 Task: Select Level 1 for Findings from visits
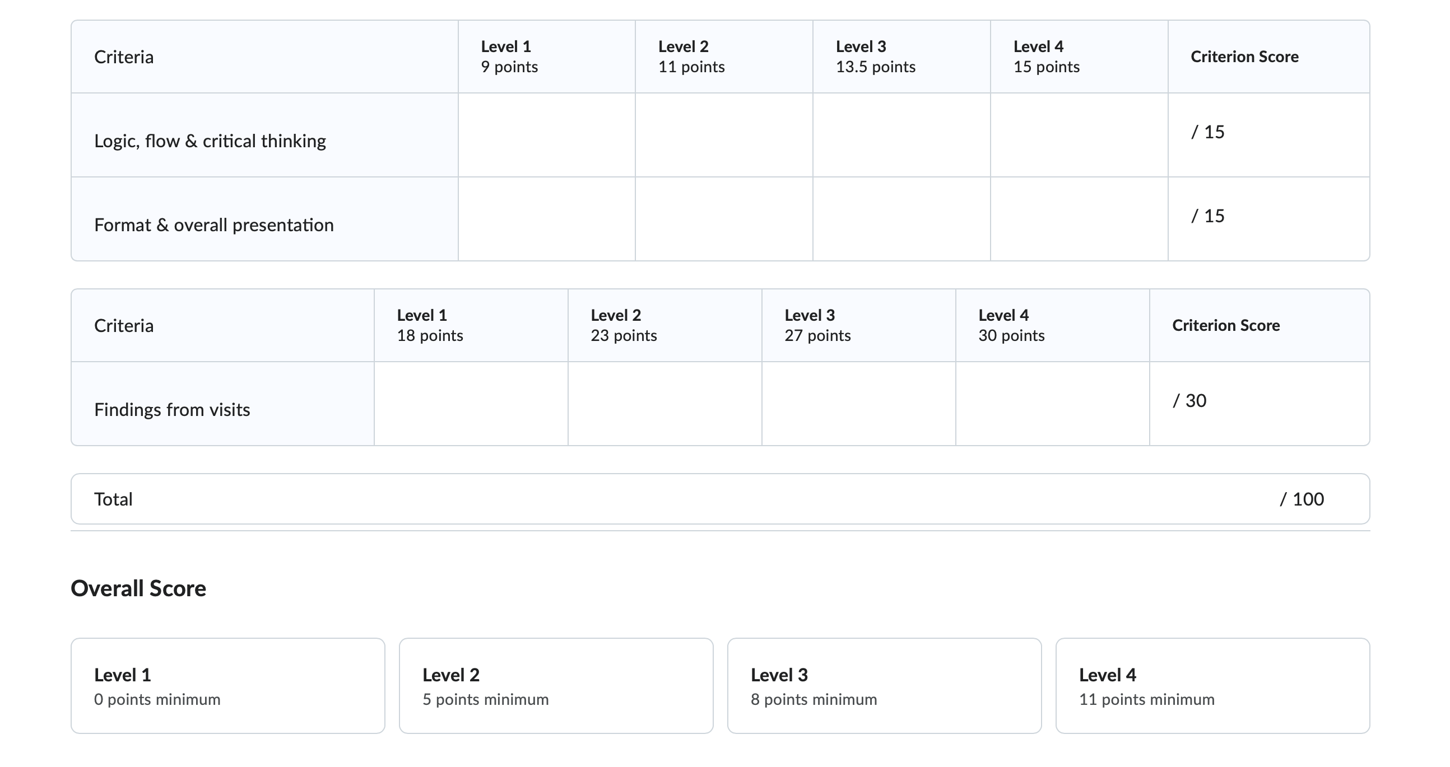tap(471, 404)
